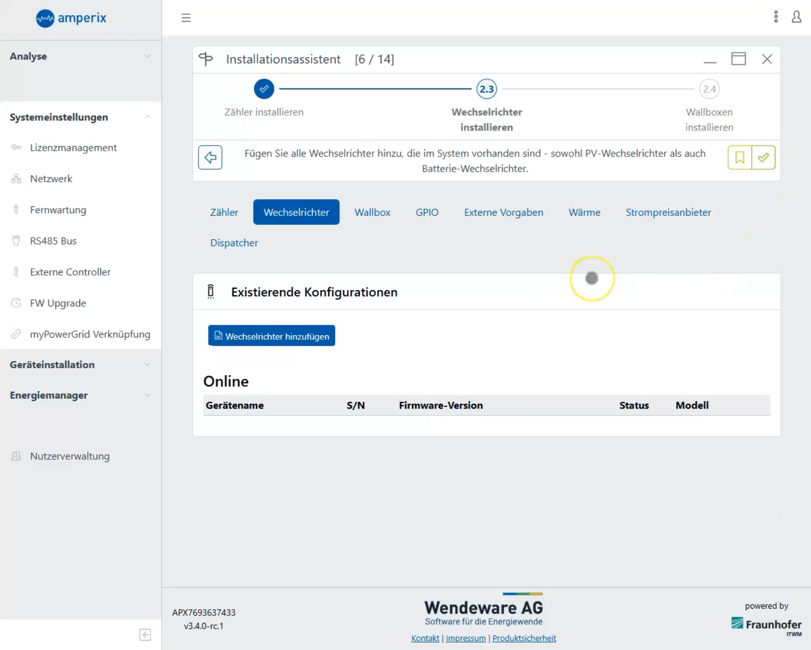Expand the Geräteinstallation section

81,365
